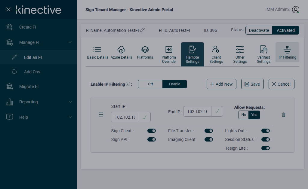The height and width of the screenshot is (189, 308).
Task: Open the Azure Details tab
Action: click(121, 53)
